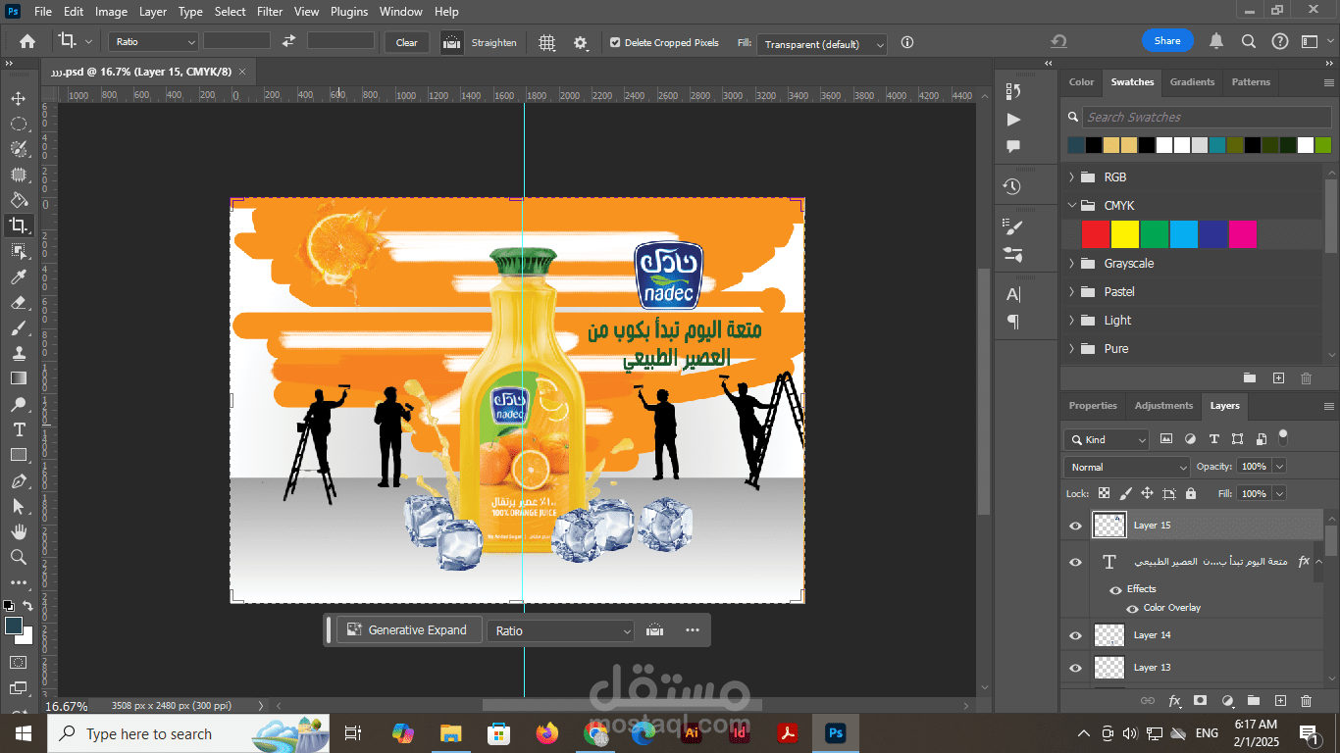Pick the red CMYK swatch
The image size is (1340, 753).
pos(1096,234)
